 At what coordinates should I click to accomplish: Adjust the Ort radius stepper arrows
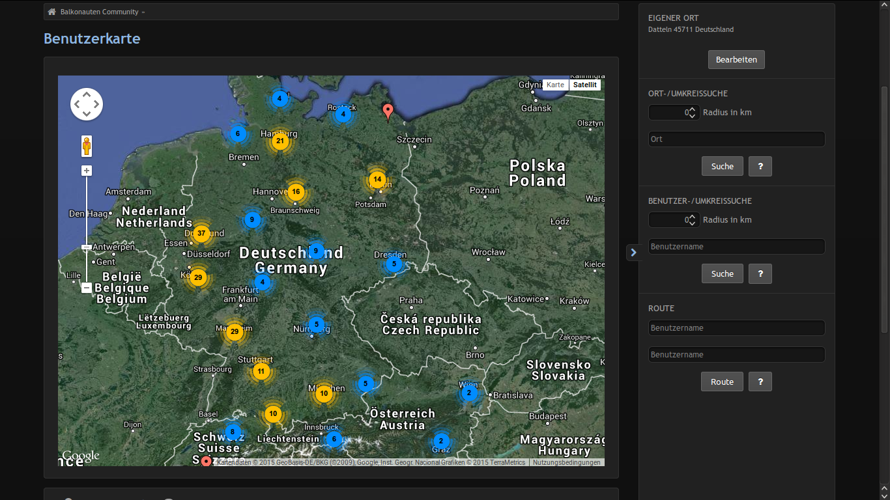692,113
